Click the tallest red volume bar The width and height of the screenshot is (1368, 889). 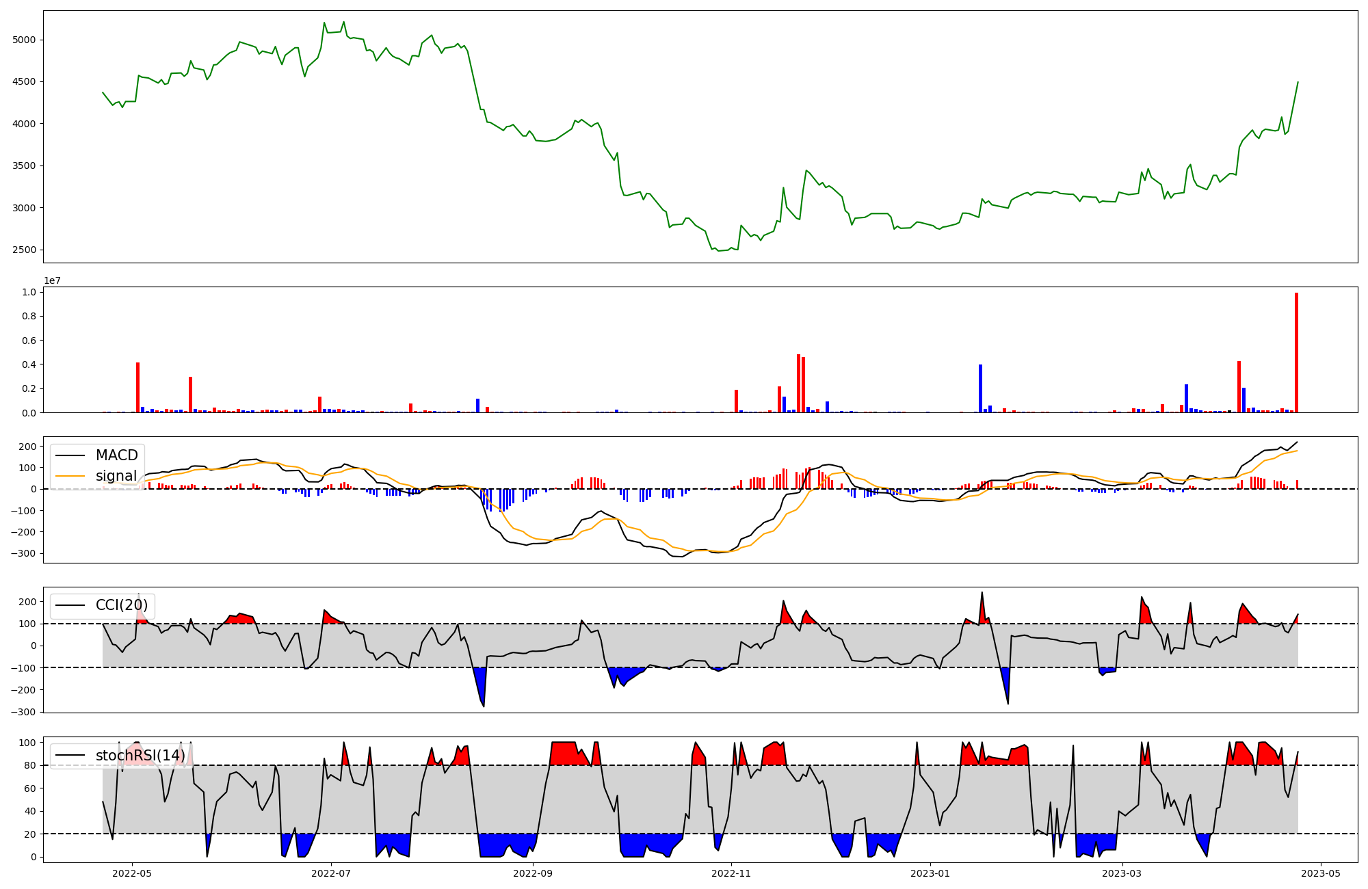point(1296,353)
